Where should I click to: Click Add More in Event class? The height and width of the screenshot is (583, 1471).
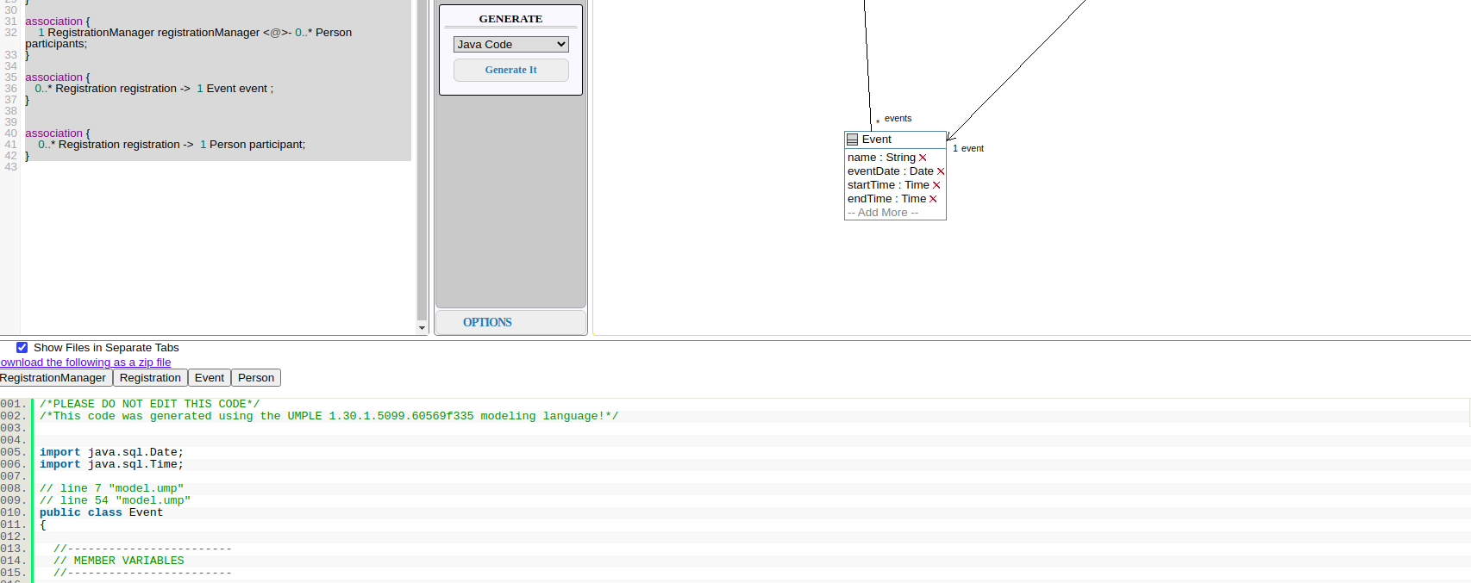(x=883, y=213)
